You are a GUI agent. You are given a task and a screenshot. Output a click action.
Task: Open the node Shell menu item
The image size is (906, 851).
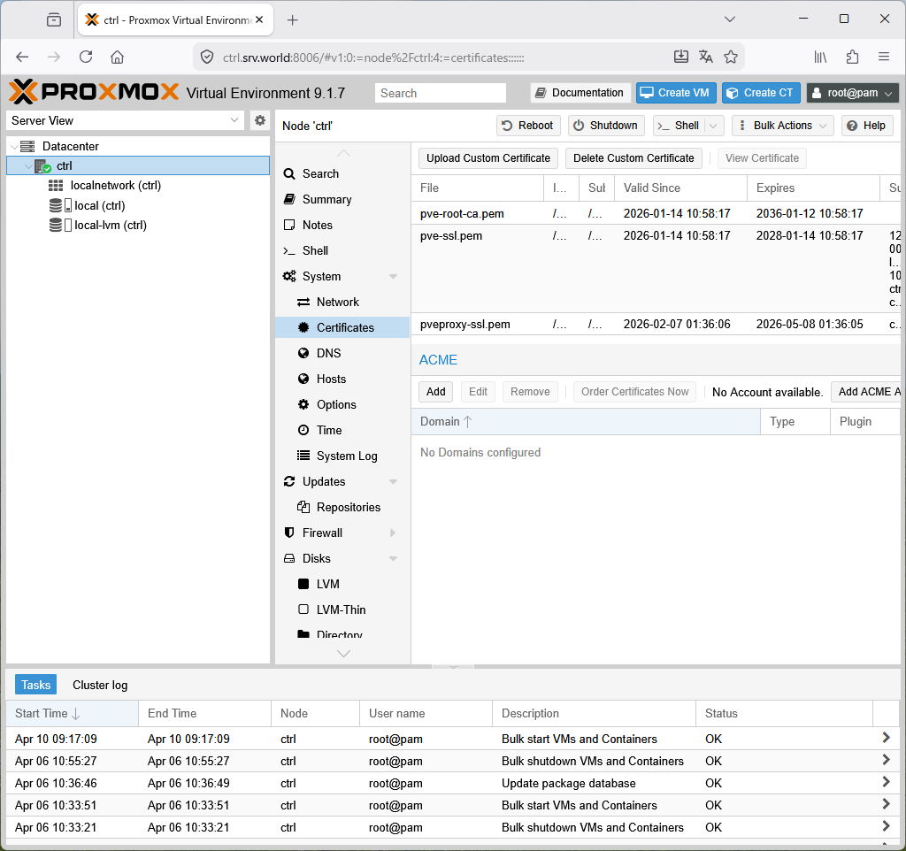pyautogui.click(x=315, y=251)
